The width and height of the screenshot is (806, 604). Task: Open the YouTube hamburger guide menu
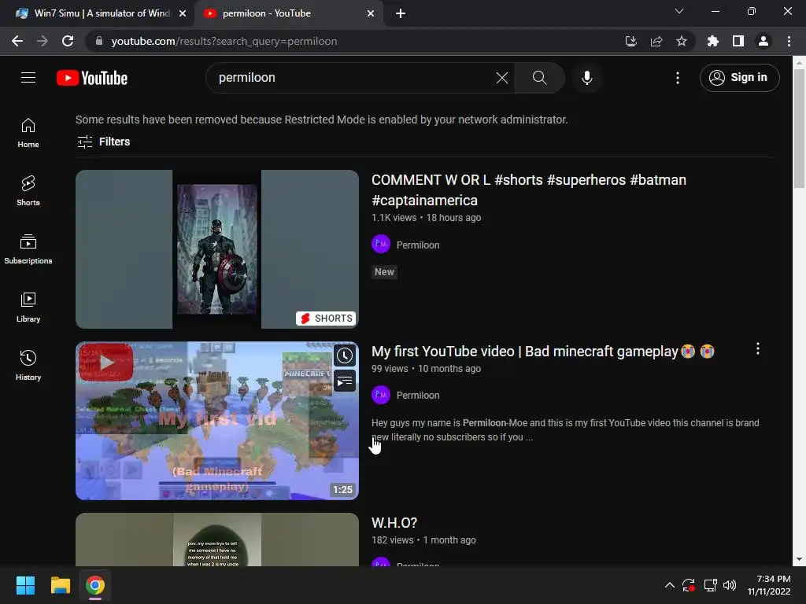[28, 78]
